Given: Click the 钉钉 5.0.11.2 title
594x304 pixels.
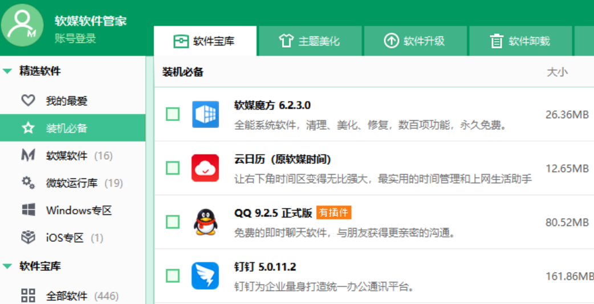Looking at the screenshot, I should pos(265,267).
